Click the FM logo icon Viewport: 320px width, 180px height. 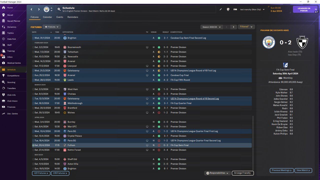tap(235, 9)
